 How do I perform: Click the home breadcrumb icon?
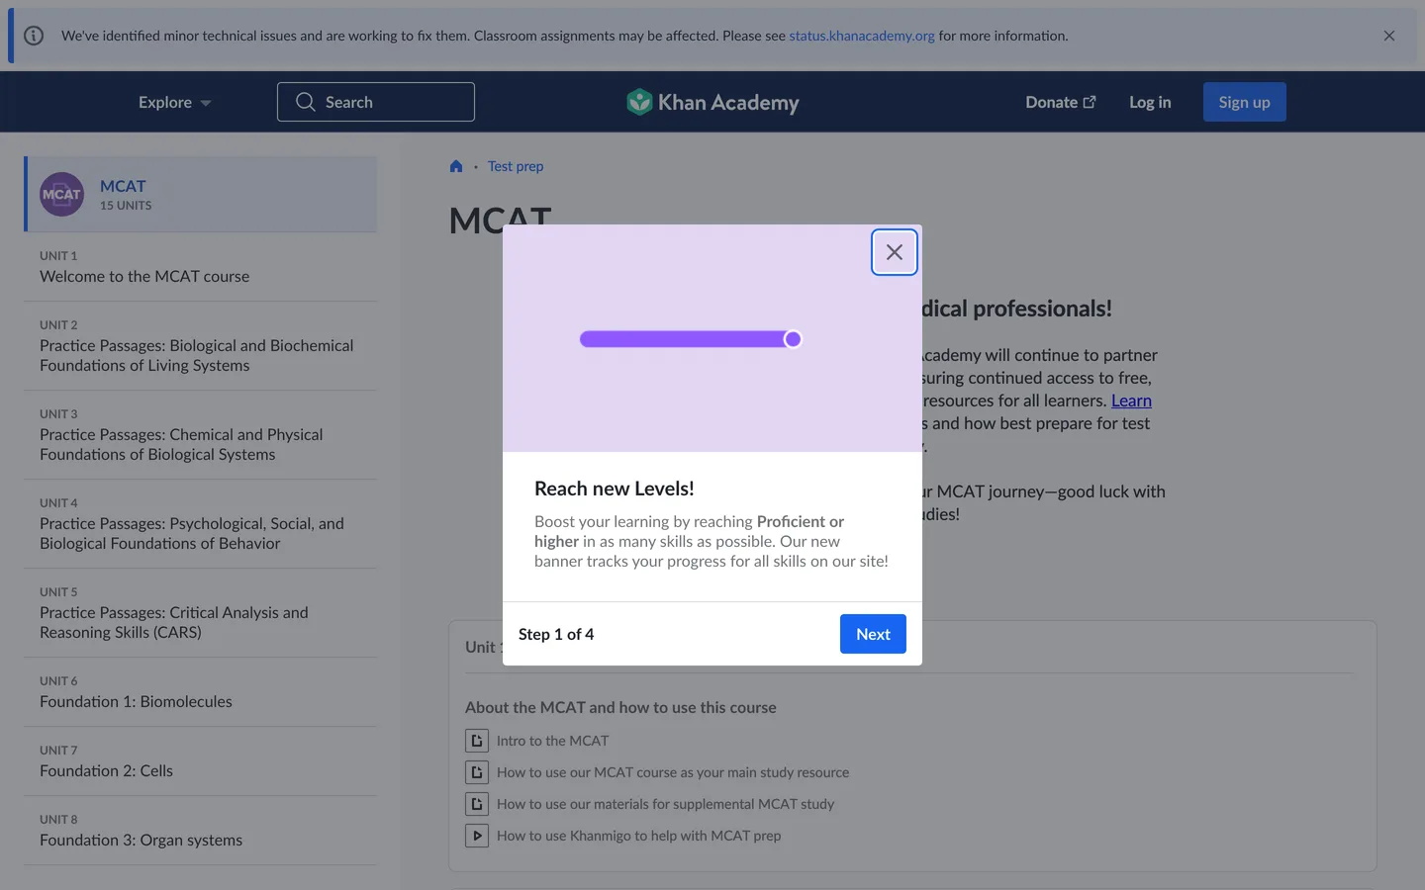coord(456,166)
